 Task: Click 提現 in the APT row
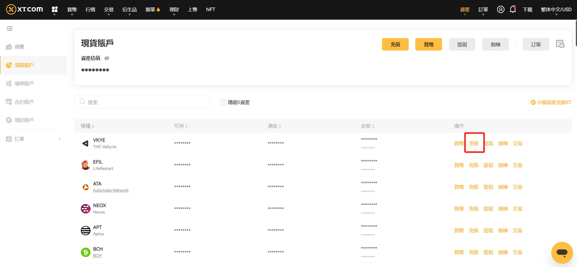488,230
